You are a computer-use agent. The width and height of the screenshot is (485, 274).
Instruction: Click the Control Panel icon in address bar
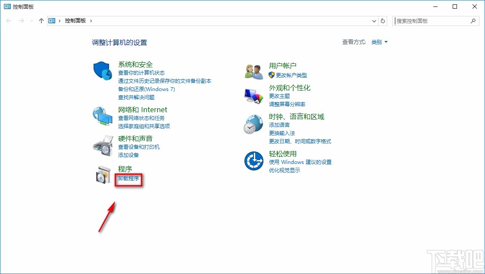52,20
